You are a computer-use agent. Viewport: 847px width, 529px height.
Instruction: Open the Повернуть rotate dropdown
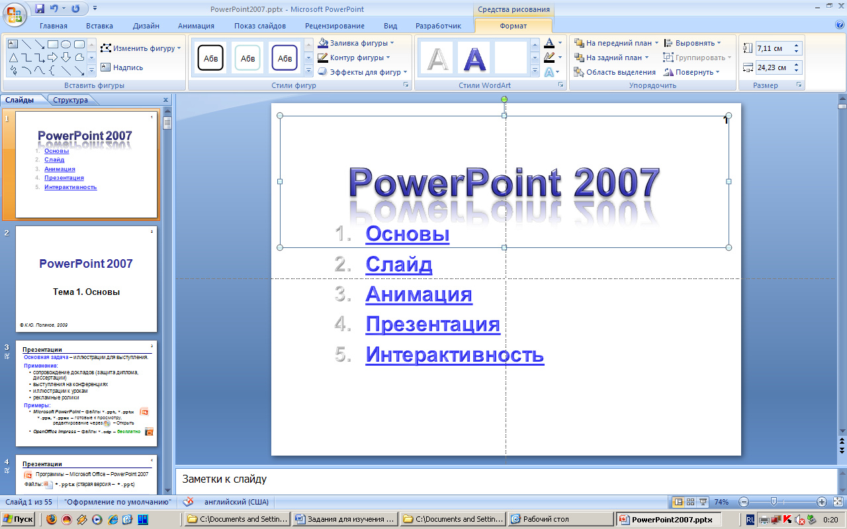coord(692,72)
